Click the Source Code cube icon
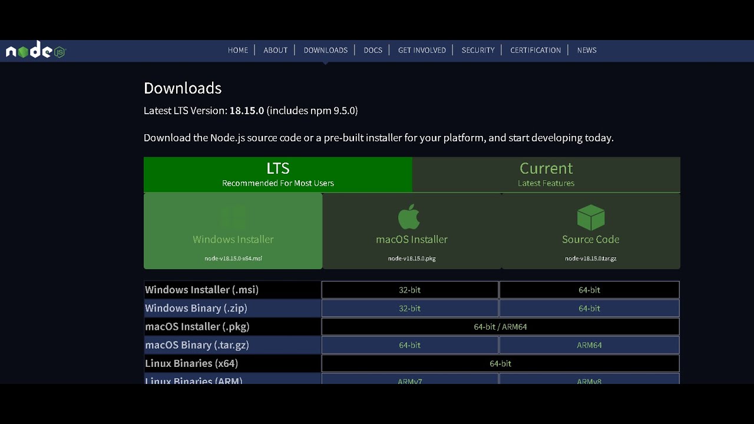This screenshot has width=754, height=424. click(x=591, y=217)
